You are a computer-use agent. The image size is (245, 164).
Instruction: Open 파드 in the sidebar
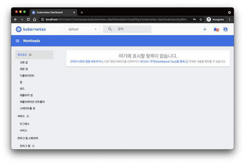pos(22,89)
